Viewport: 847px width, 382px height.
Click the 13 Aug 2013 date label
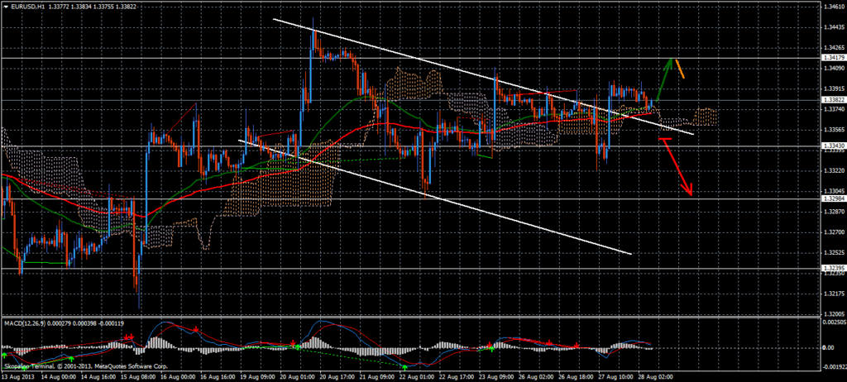pyautogui.click(x=18, y=376)
